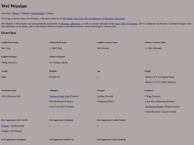Click the First Appearance (Web Novel) label
This screenshot has height=145, width=194.
[14, 120]
